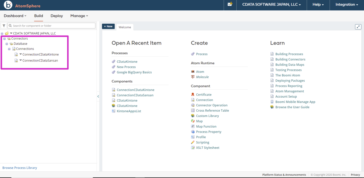
Task: Select the Welcome tab
Action: tap(125, 27)
